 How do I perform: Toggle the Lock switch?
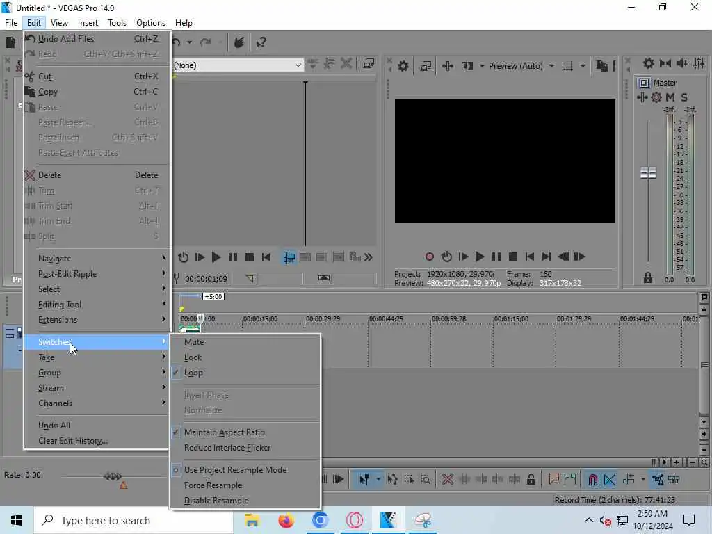tap(245, 357)
